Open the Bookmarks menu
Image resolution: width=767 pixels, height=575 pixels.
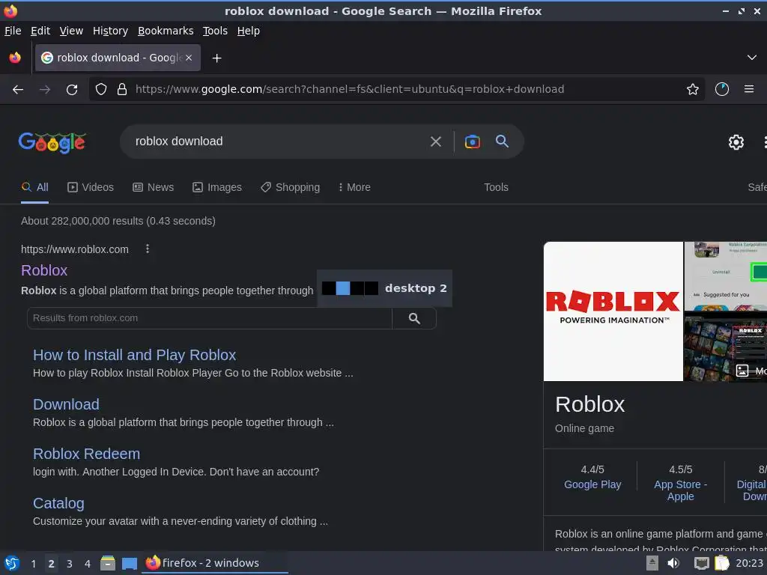click(x=166, y=31)
